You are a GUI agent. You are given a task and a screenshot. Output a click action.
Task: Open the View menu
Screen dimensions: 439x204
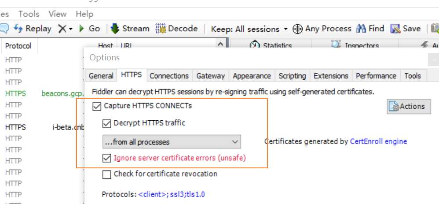pos(57,14)
